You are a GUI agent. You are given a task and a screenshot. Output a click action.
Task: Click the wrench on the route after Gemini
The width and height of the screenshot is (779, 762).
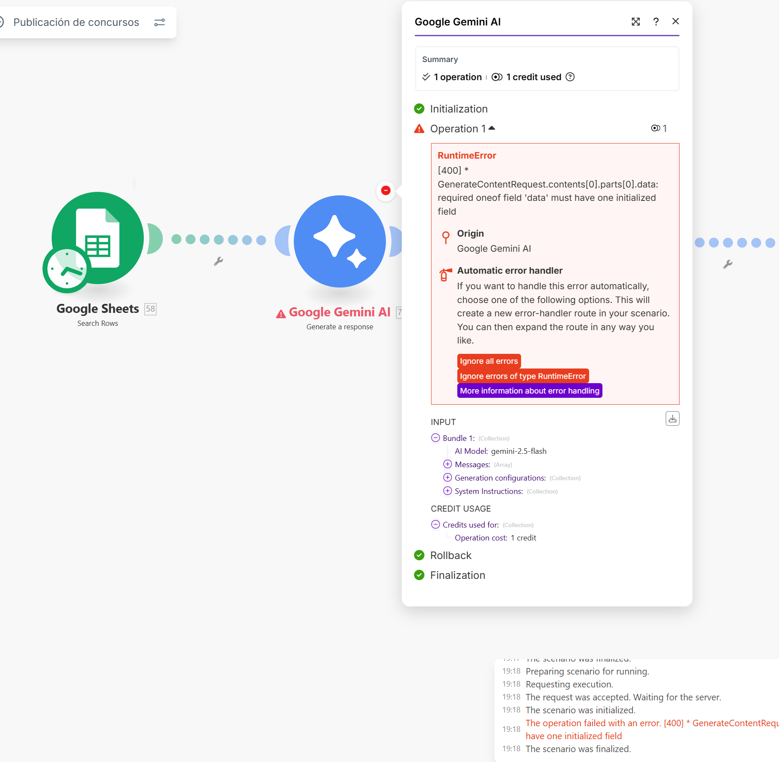point(728,264)
